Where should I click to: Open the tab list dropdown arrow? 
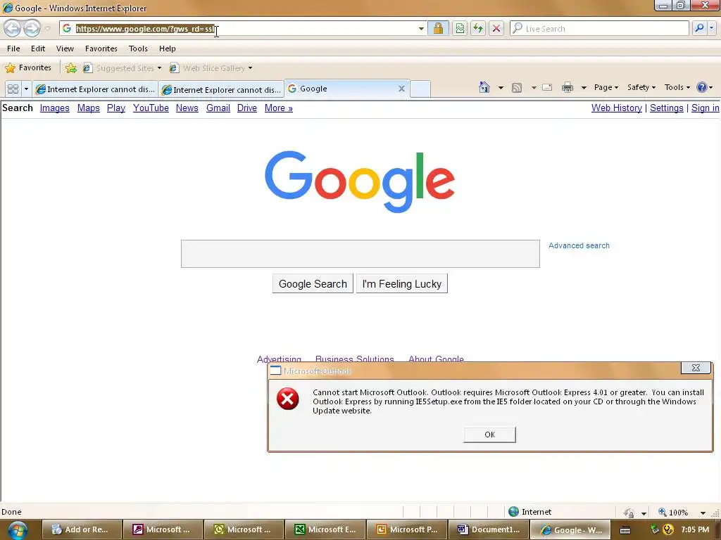pos(26,89)
